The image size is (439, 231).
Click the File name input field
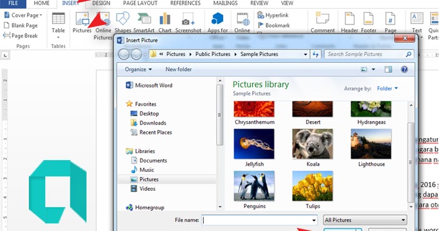tap(260, 220)
